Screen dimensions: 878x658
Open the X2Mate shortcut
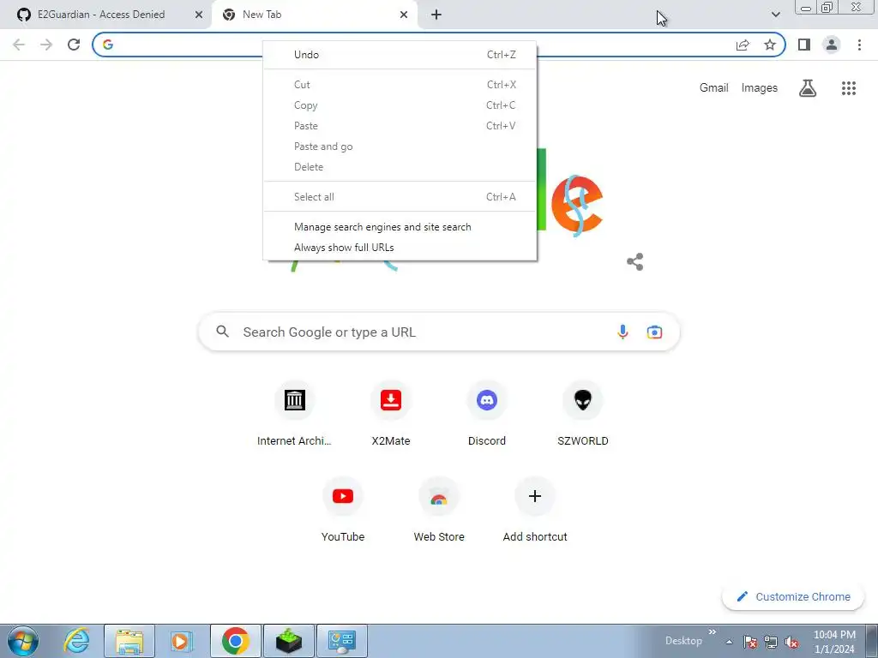point(391,414)
